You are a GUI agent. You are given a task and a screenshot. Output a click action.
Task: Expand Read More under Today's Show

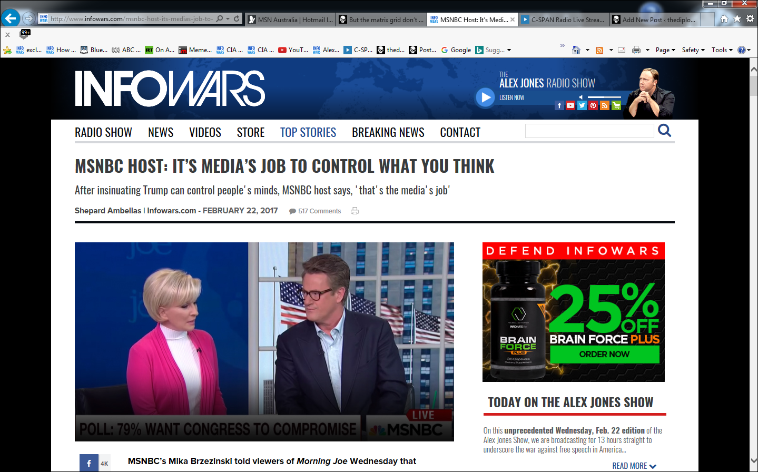point(634,466)
